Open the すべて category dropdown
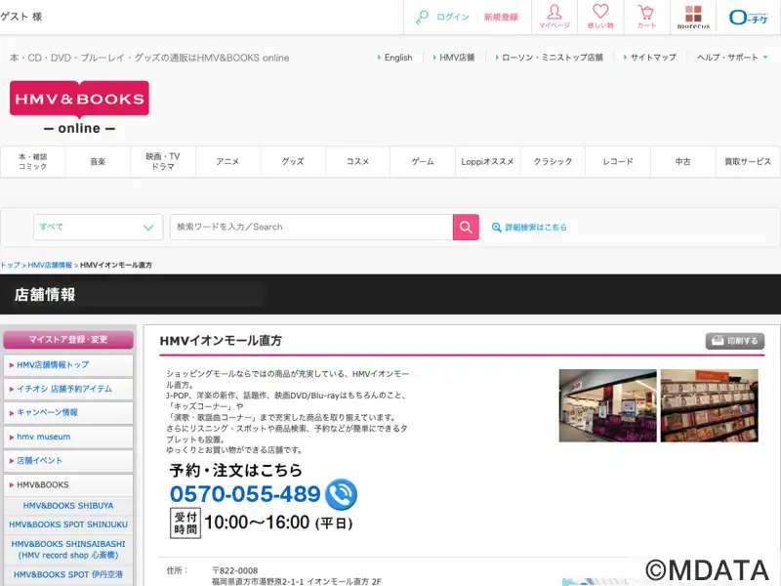The height and width of the screenshot is (586, 781). pos(99,228)
